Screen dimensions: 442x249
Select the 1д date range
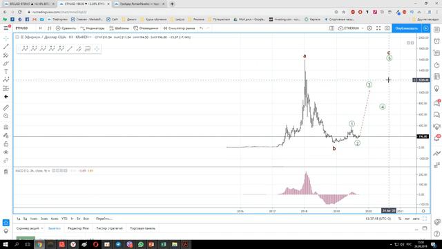pos(19,219)
